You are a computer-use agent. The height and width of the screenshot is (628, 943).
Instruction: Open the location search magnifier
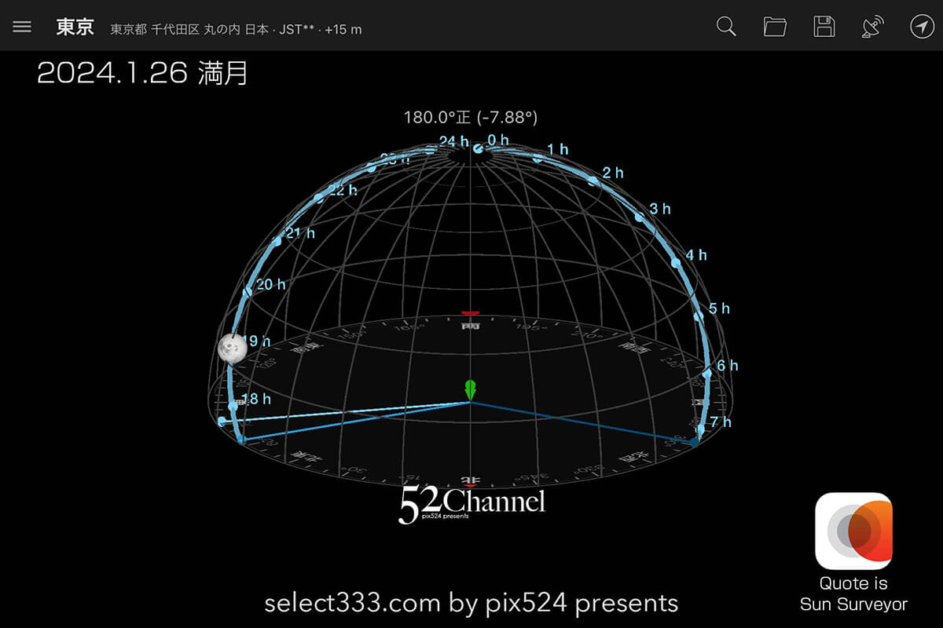tap(727, 27)
